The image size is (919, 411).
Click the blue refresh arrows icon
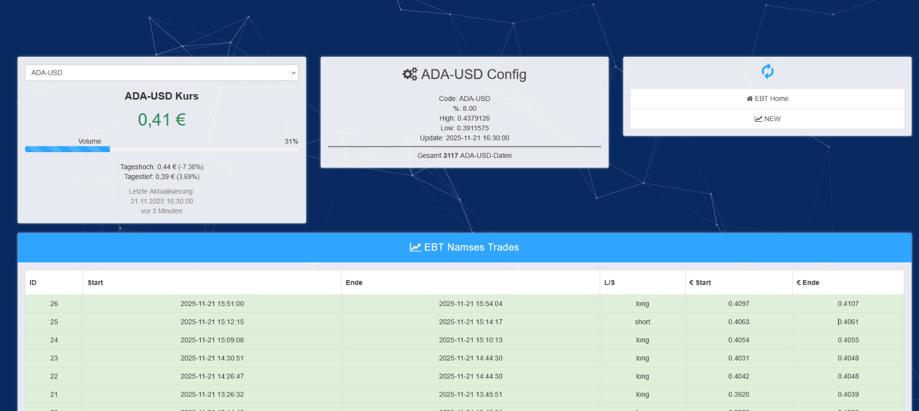[767, 71]
